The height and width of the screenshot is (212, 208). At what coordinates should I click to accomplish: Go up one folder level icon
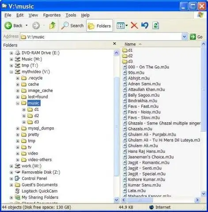click(x=53, y=26)
